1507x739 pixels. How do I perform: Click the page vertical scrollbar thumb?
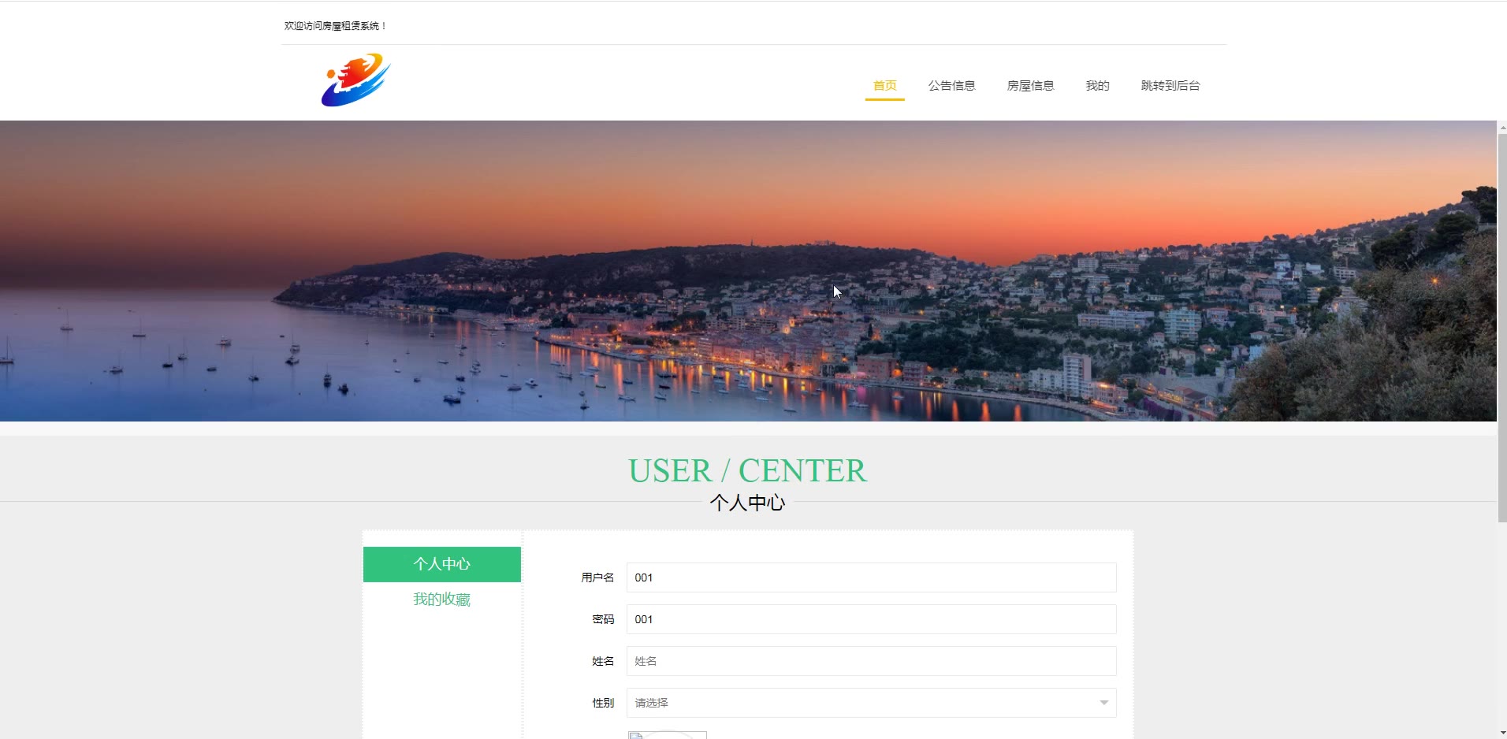click(x=1502, y=327)
